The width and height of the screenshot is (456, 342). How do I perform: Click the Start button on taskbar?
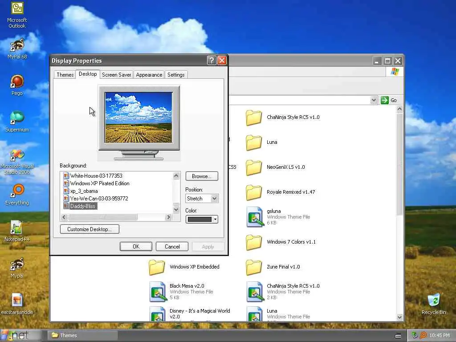pos(21,335)
